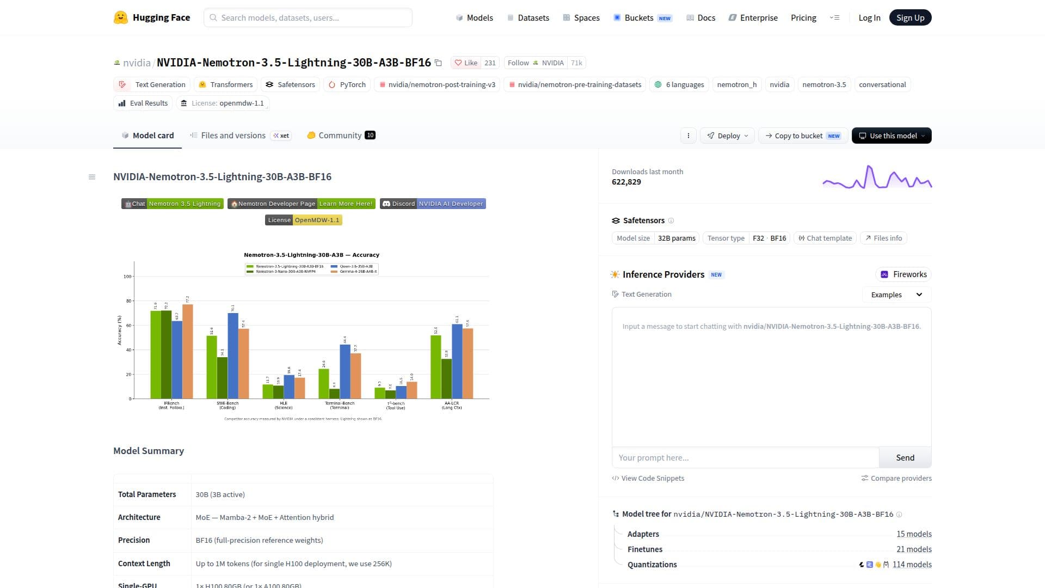
Task: Open Files info arrow link
Action: (883, 238)
